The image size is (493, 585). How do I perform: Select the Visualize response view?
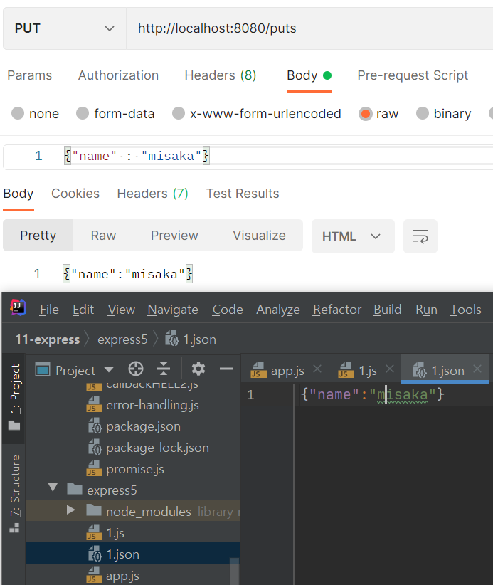point(259,236)
